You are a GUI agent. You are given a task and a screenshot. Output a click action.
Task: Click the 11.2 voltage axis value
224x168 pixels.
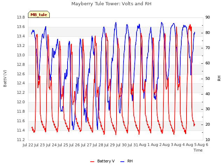pyautogui.click(x=21, y=140)
